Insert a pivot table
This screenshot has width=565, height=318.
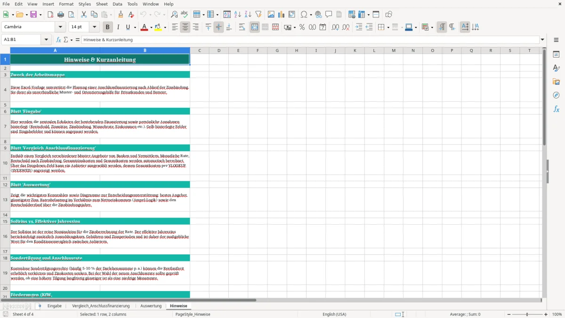(292, 15)
